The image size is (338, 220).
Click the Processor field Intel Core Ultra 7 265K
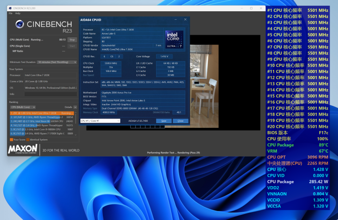point(51,75)
